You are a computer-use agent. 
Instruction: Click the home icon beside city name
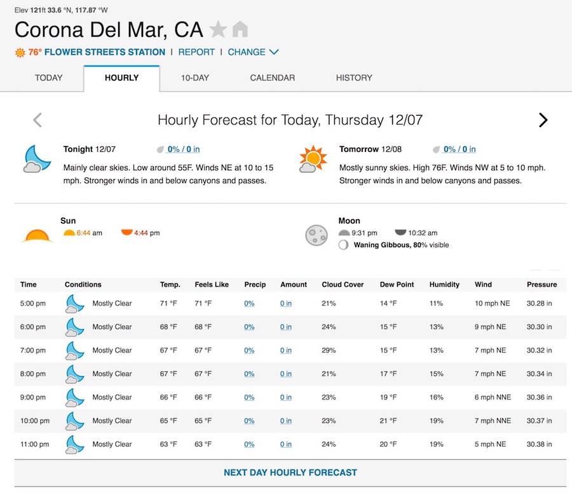[240, 29]
